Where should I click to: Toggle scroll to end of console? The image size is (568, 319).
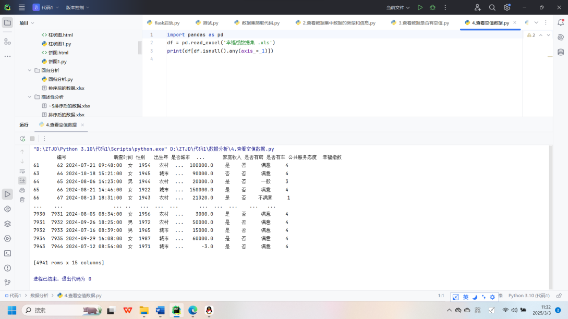click(22, 180)
